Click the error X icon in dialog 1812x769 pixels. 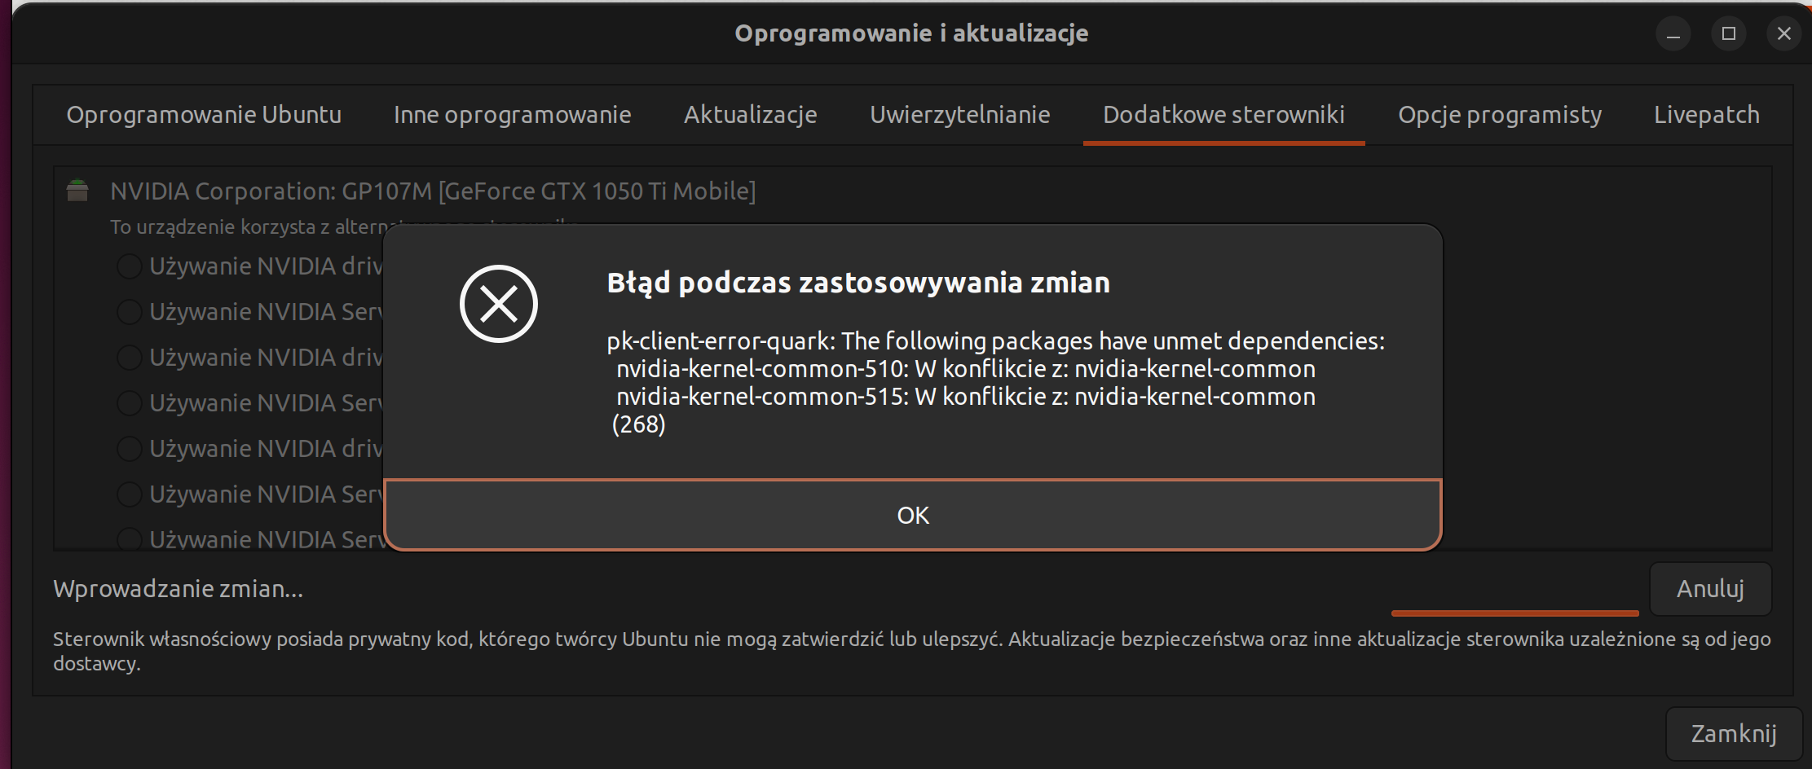click(499, 304)
